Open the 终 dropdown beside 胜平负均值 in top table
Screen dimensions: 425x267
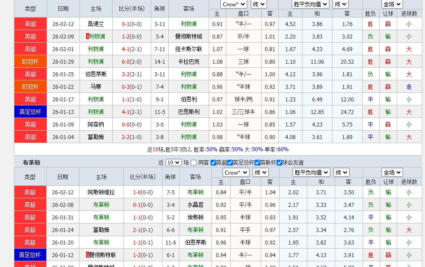coord(340,4)
